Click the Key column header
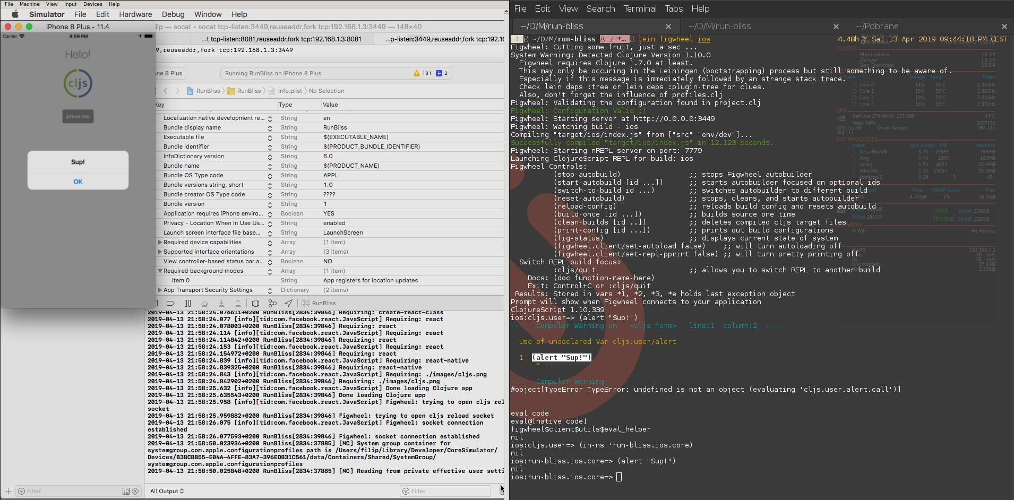1014x500 pixels. [160, 105]
